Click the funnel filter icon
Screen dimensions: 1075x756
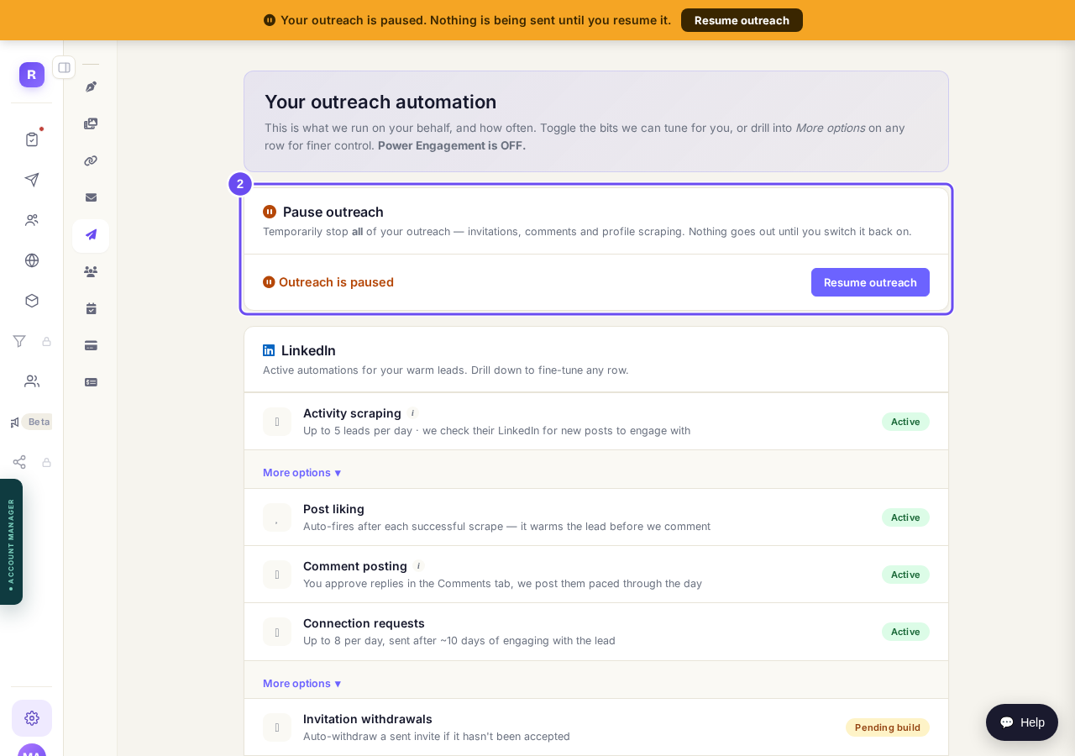point(19,341)
